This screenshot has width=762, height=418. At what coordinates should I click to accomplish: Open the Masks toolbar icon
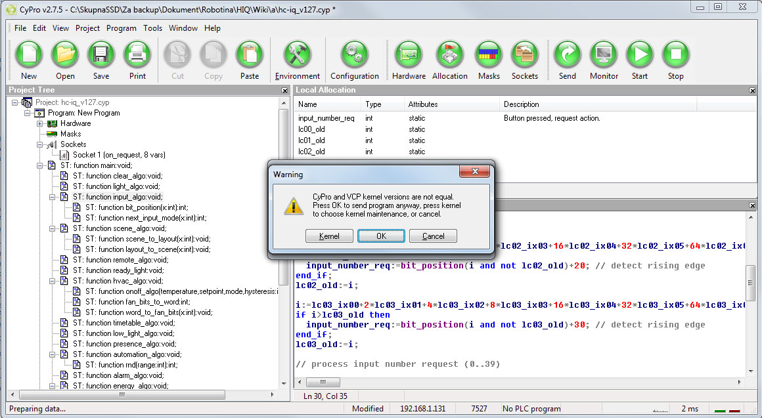point(488,54)
